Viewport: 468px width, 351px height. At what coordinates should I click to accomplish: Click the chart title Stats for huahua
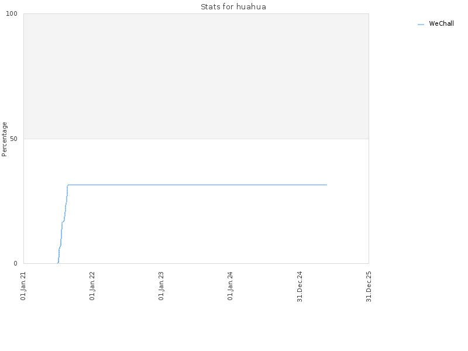[233, 7]
